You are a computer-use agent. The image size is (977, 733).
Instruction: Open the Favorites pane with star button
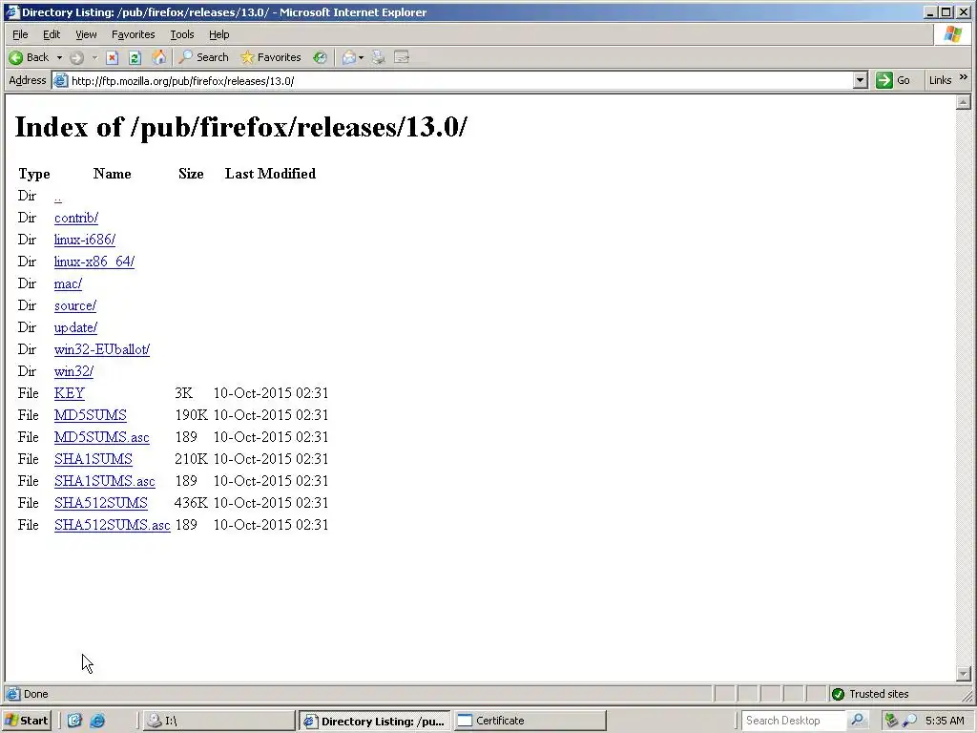271,57
